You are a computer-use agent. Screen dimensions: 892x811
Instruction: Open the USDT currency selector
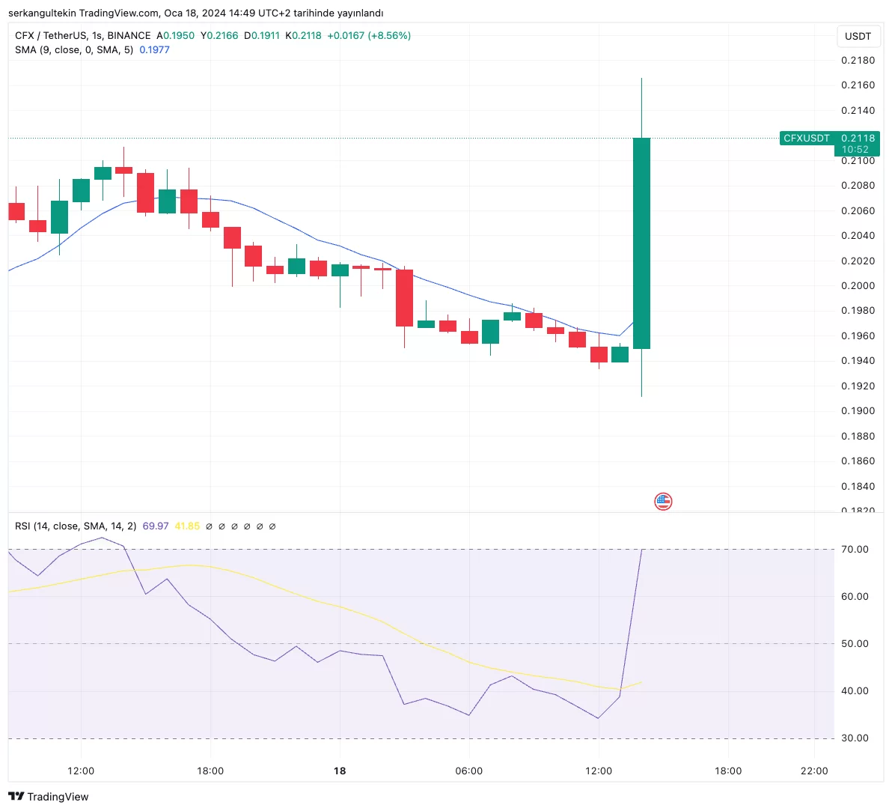858,36
